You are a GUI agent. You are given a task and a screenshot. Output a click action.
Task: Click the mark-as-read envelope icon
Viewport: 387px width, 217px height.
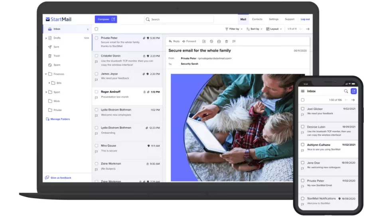pos(219,42)
